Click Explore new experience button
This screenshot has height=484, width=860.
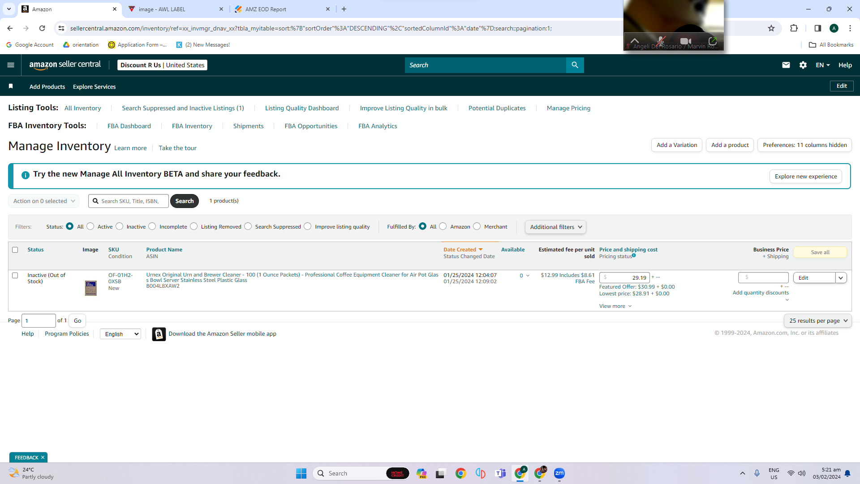point(806,177)
